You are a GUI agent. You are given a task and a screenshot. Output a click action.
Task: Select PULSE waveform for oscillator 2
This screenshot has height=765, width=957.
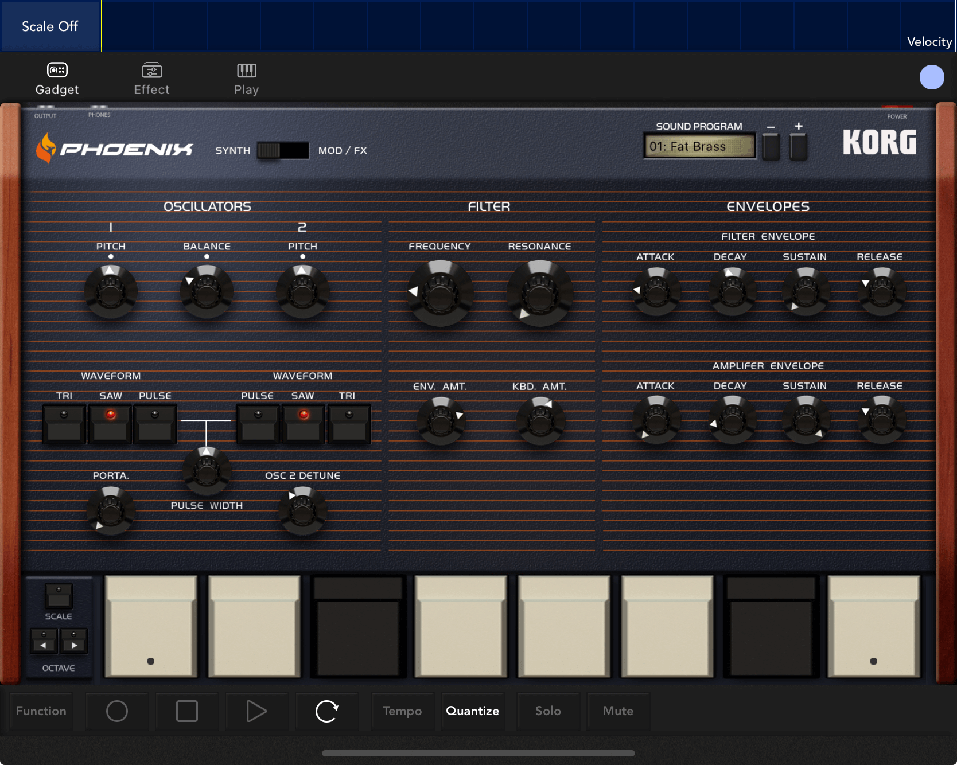[258, 424]
